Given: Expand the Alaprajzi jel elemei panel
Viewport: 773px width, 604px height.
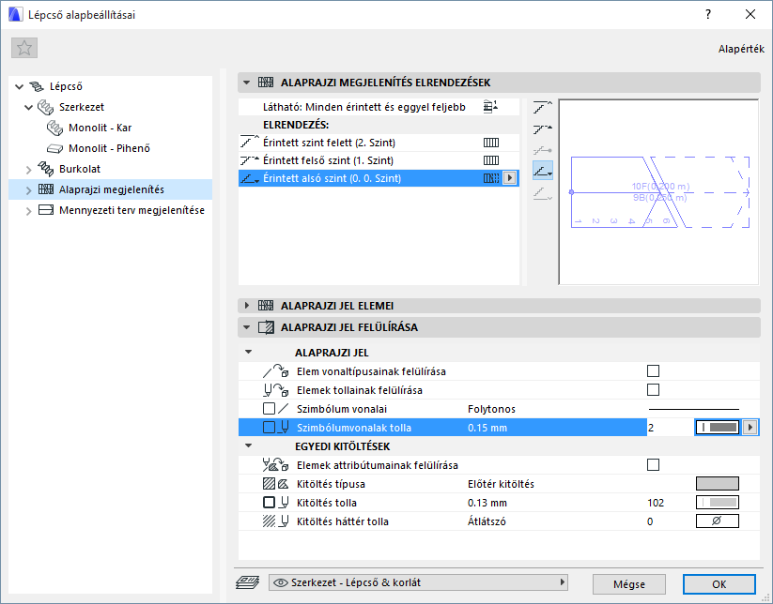Looking at the screenshot, I should click(246, 306).
